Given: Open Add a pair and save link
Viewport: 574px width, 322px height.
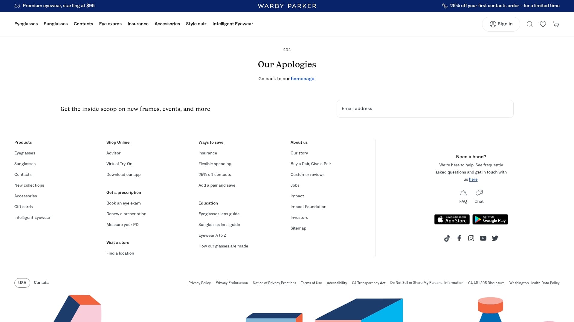Looking at the screenshot, I should (217, 185).
